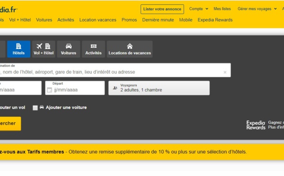Click the Expedia.fr logo
The width and height of the screenshot is (284, 176).
(x=9, y=9)
